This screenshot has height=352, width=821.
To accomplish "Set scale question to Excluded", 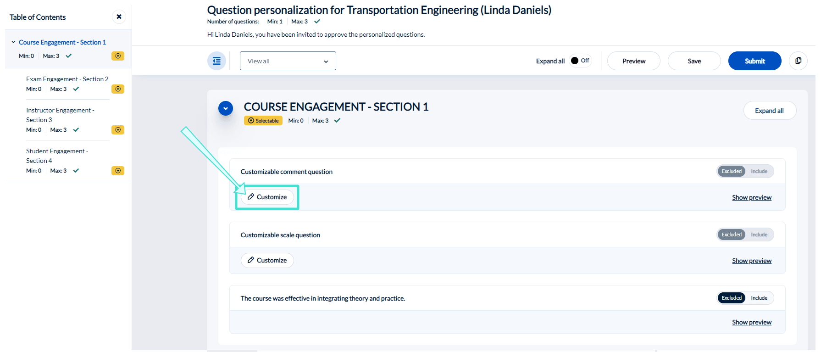I will pos(732,235).
